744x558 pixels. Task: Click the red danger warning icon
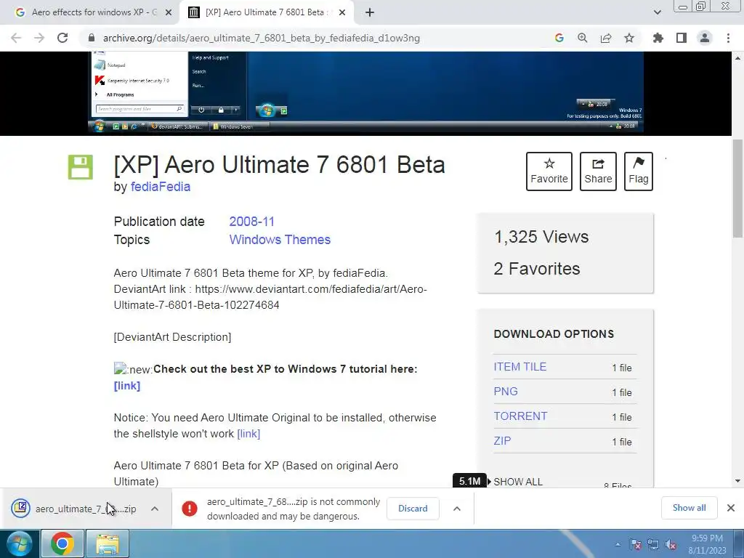click(x=190, y=509)
